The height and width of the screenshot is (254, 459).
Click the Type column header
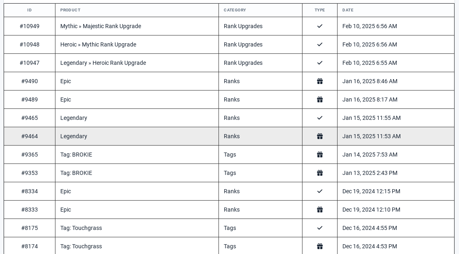click(320, 10)
